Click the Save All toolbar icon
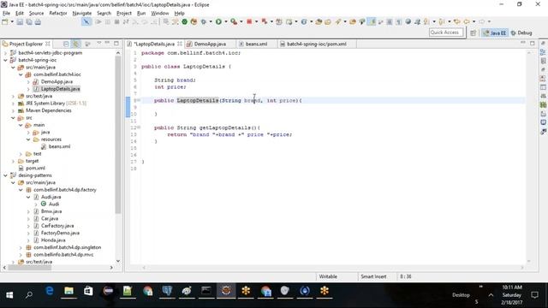This screenshot has height=308, width=548. click(29, 22)
